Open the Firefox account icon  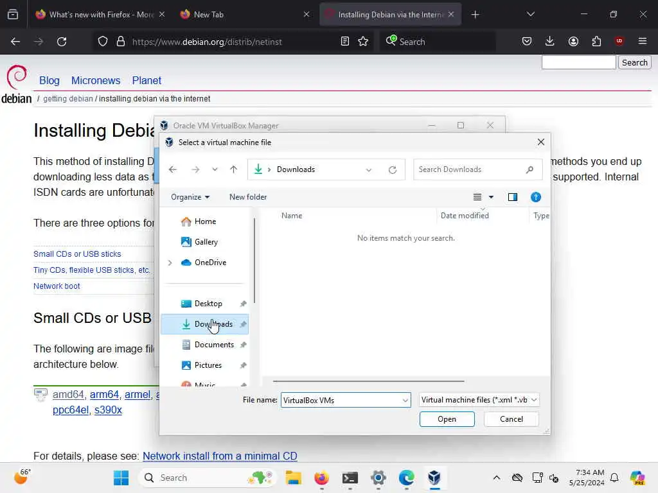(x=573, y=42)
